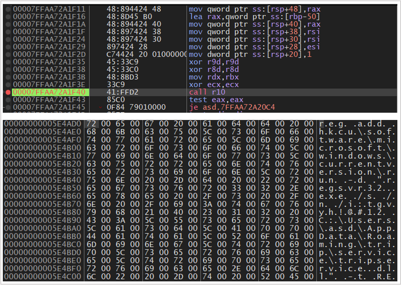The height and width of the screenshot is (285, 401).
Task: Click breakpoint bullet next to 00007FFAA72A1F16
Action: (x=9, y=17)
